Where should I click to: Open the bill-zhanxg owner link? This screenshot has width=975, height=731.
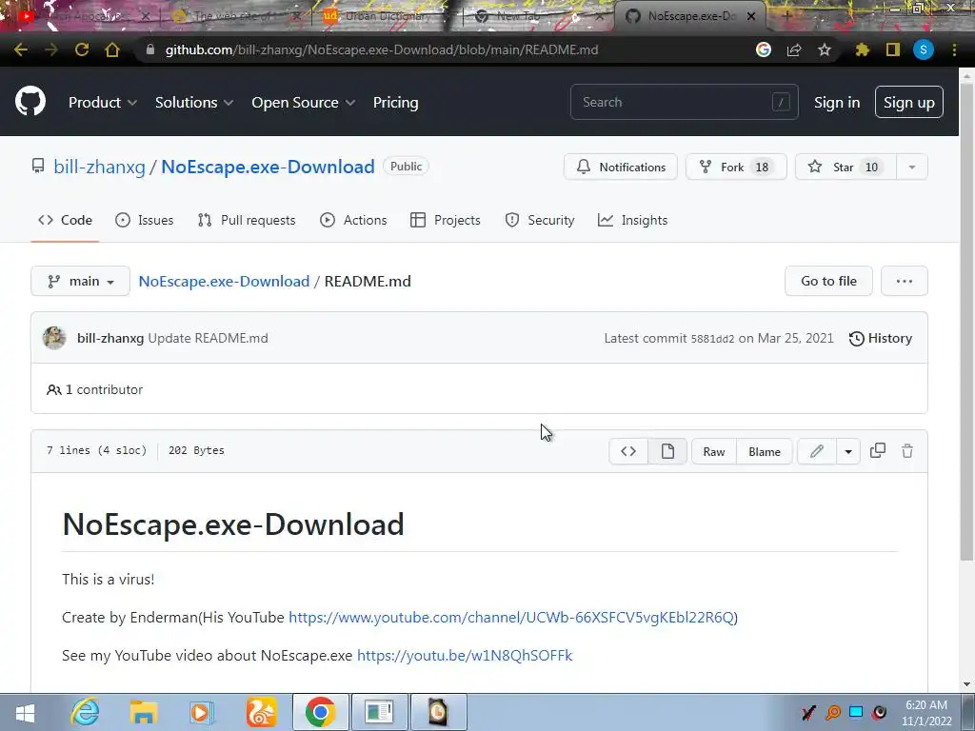click(x=99, y=167)
